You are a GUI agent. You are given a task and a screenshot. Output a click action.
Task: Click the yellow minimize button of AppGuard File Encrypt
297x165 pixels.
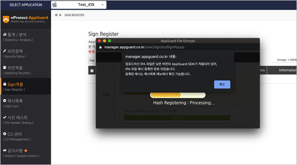[x=104, y=41]
